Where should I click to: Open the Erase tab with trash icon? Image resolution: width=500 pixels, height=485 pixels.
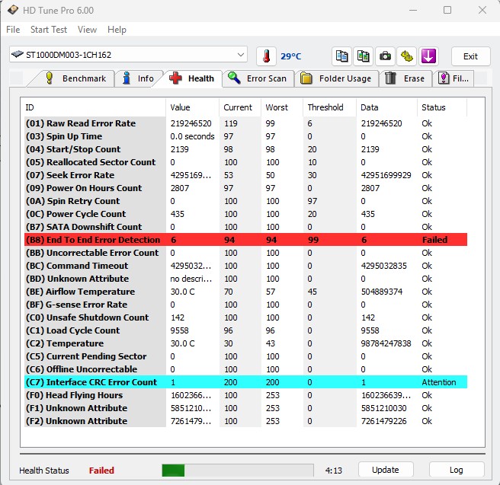[405, 78]
